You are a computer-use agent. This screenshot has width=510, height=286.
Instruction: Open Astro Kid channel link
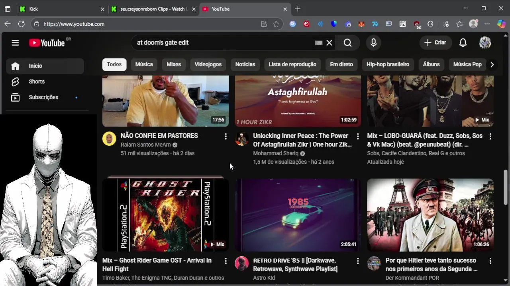264,278
